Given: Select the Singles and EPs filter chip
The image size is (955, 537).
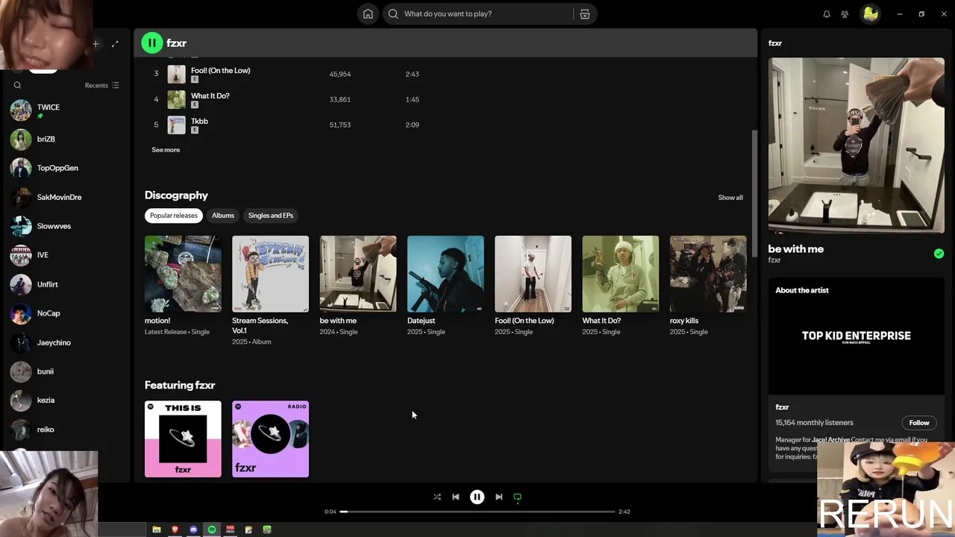Looking at the screenshot, I should tap(271, 216).
